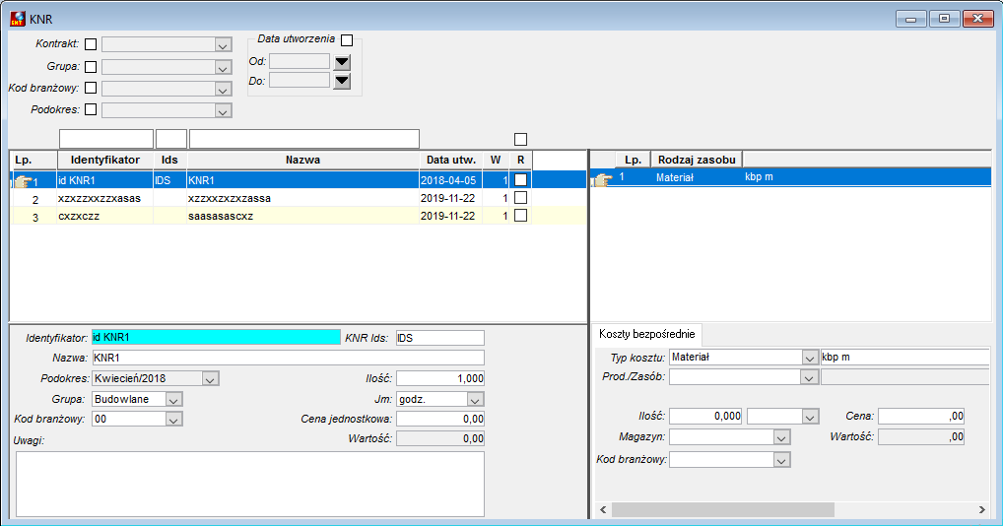Open the Od date picker arrow
Screen dimensions: 1003x526
[342, 62]
